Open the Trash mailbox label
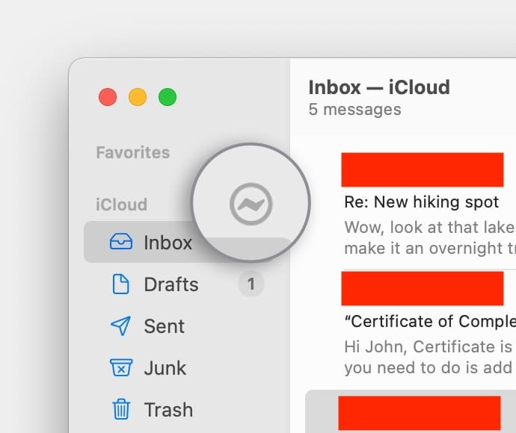Image resolution: width=516 pixels, height=433 pixels. [x=168, y=410]
